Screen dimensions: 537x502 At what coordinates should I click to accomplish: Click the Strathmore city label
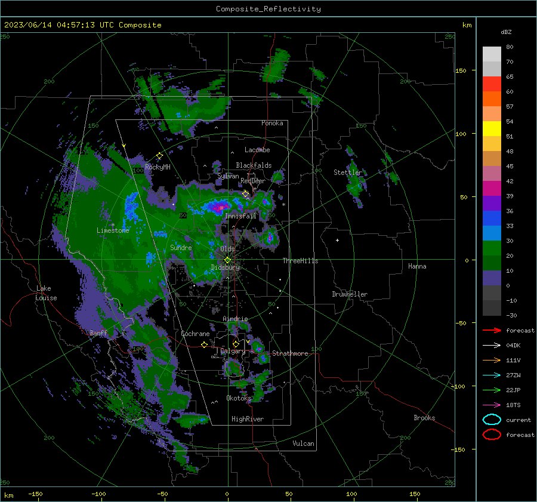click(290, 353)
